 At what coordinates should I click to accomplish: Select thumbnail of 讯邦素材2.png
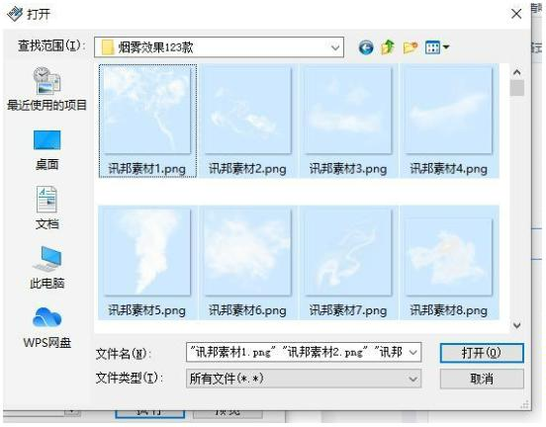(247, 110)
